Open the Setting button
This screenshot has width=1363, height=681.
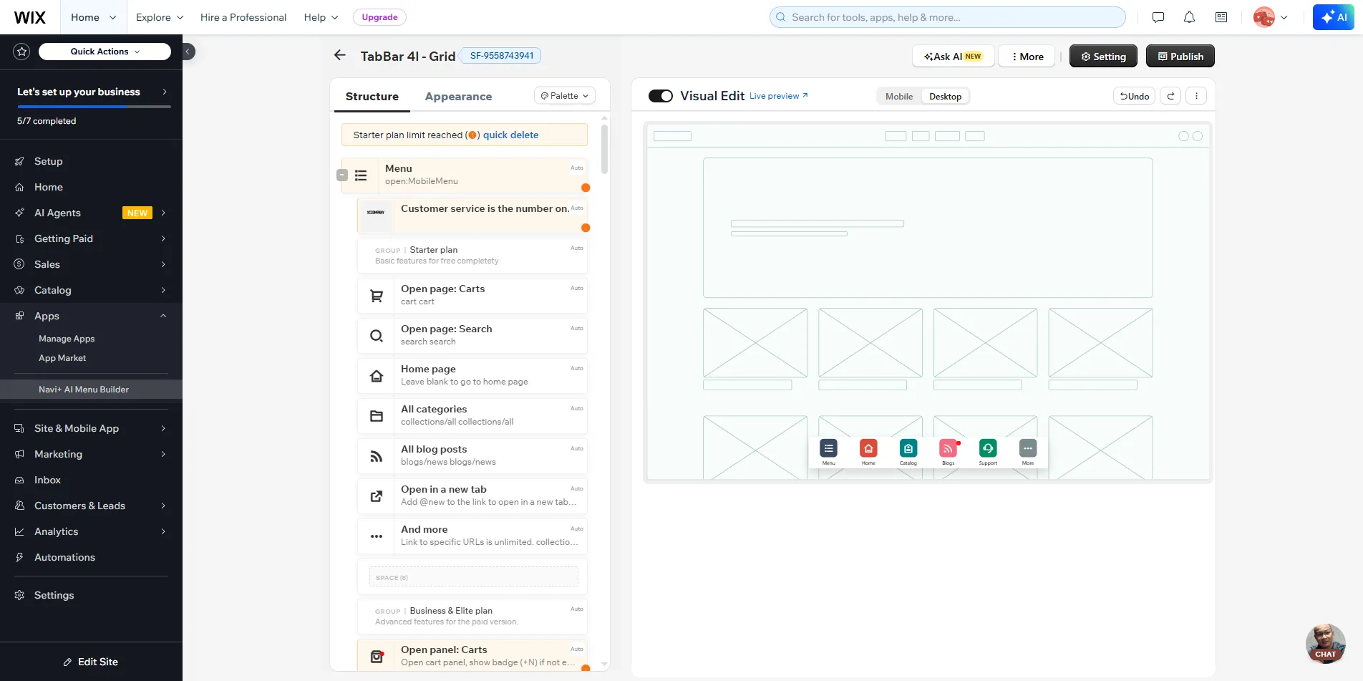tap(1103, 57)
